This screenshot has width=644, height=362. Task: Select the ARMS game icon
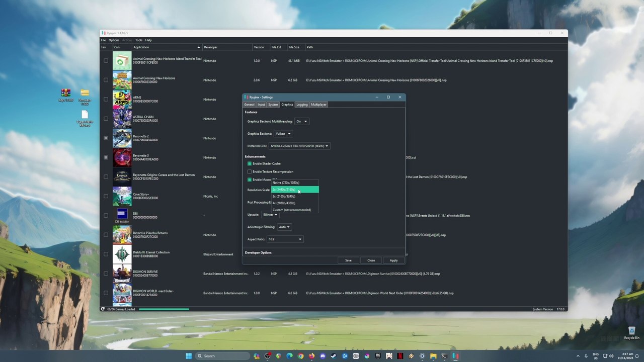[122, 100]
